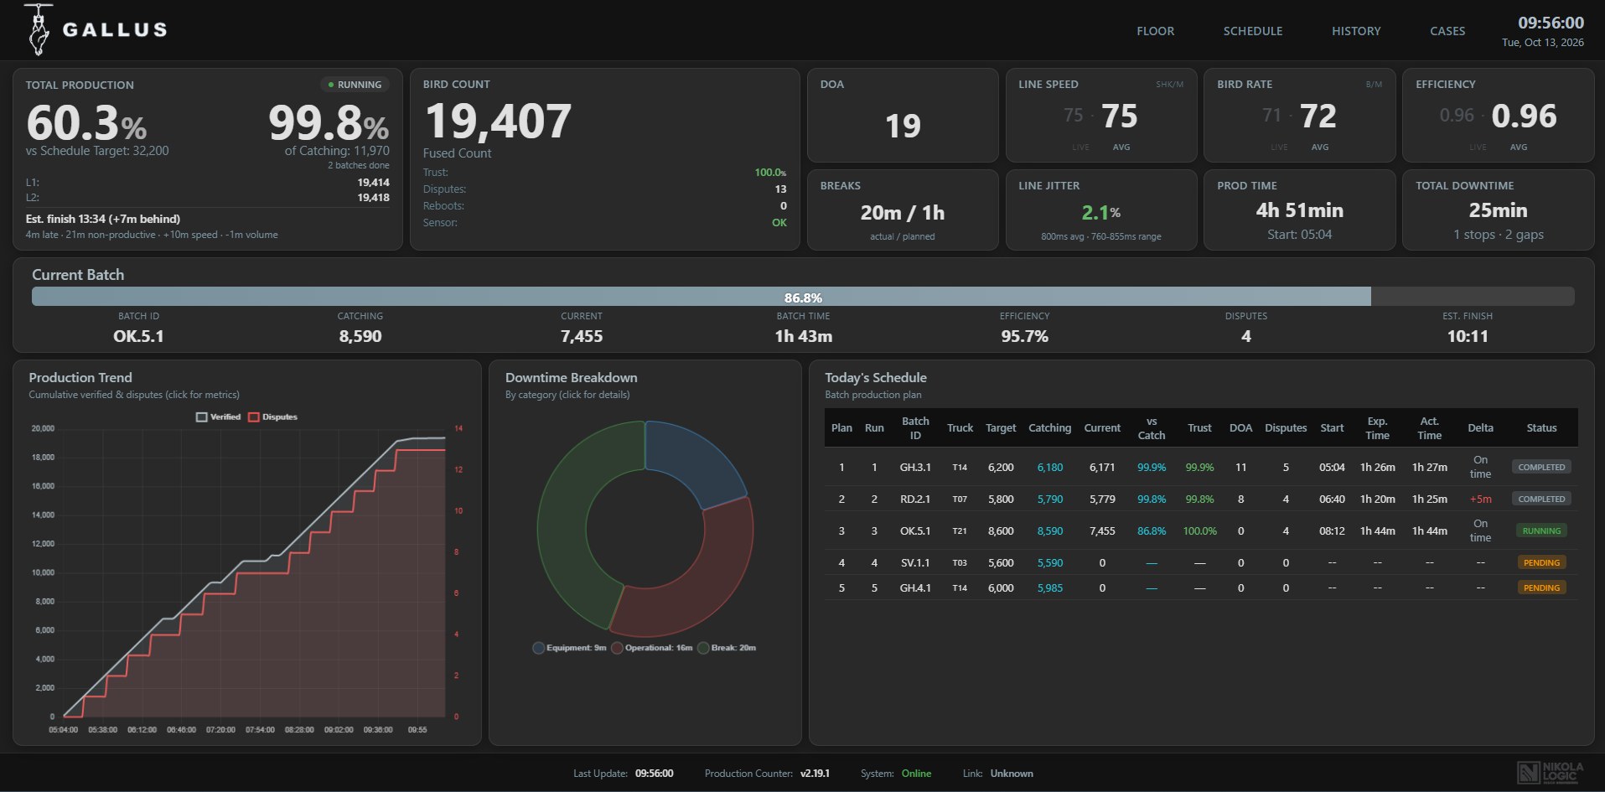This screenshot has height=792, width=1605.
Task: Click the Gallus rooster logo icon
Action: click(x=38, y=29)
